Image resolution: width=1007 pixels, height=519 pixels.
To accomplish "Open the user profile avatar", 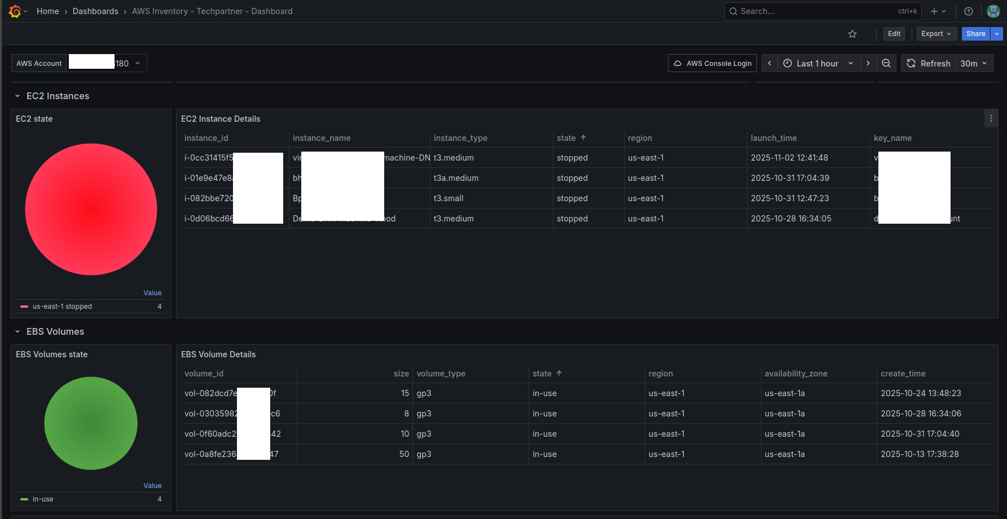I will pos(993,11).
